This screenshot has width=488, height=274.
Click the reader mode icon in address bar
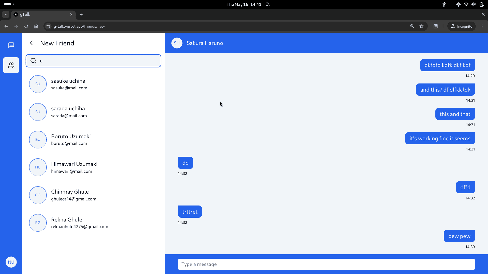click(435, 26)
